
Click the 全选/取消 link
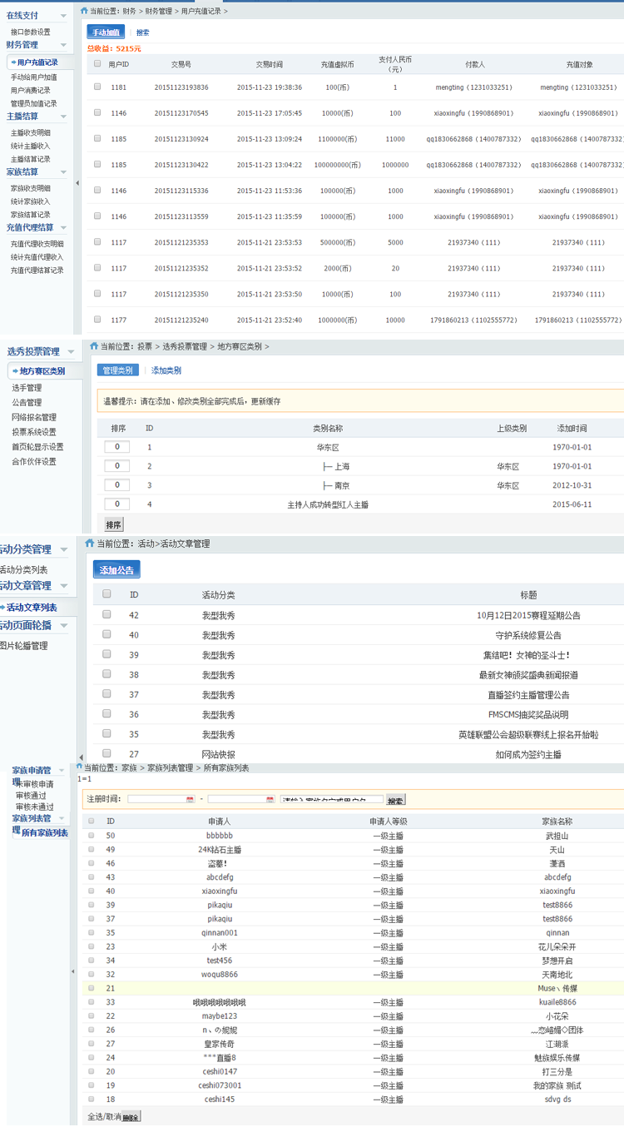(104, 1117)
